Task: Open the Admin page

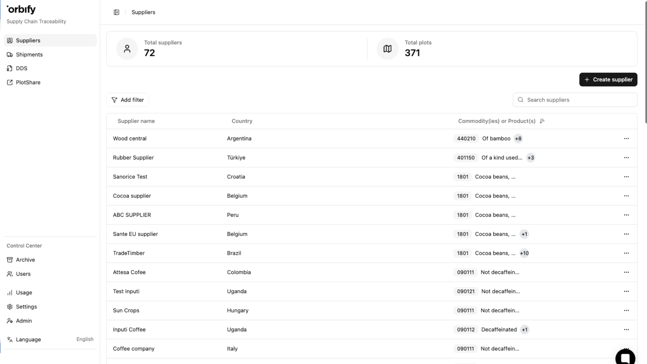Action: 50,321
